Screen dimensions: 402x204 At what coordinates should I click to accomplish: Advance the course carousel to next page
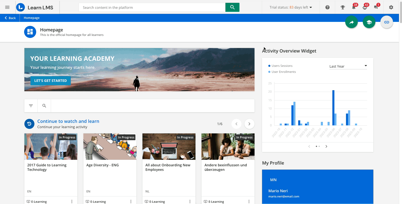(x=249, y=124)
